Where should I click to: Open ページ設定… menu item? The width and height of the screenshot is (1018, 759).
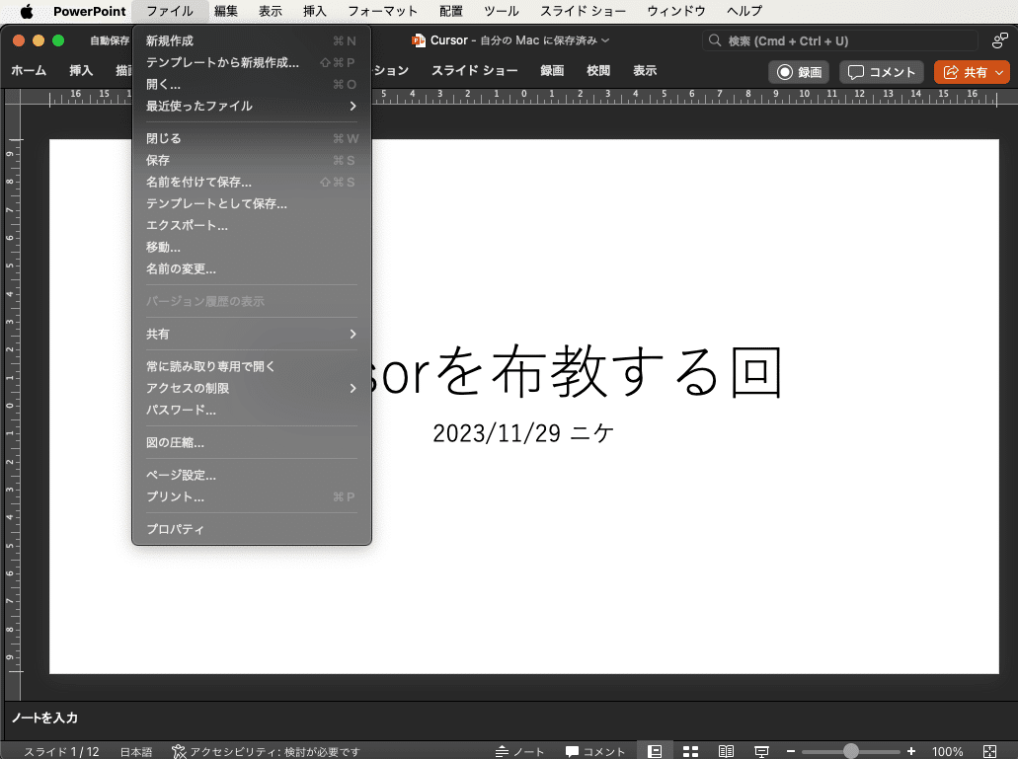point(251,475)
